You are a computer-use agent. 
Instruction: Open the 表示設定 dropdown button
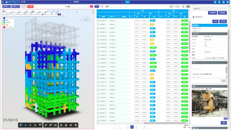point(7,7)
